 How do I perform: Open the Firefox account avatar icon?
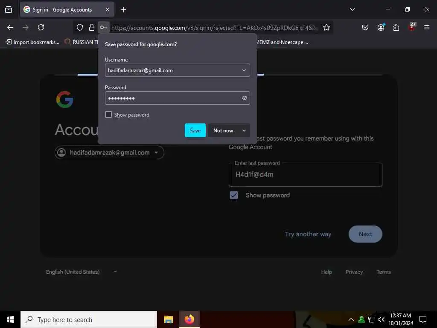(x=381, y=27)
